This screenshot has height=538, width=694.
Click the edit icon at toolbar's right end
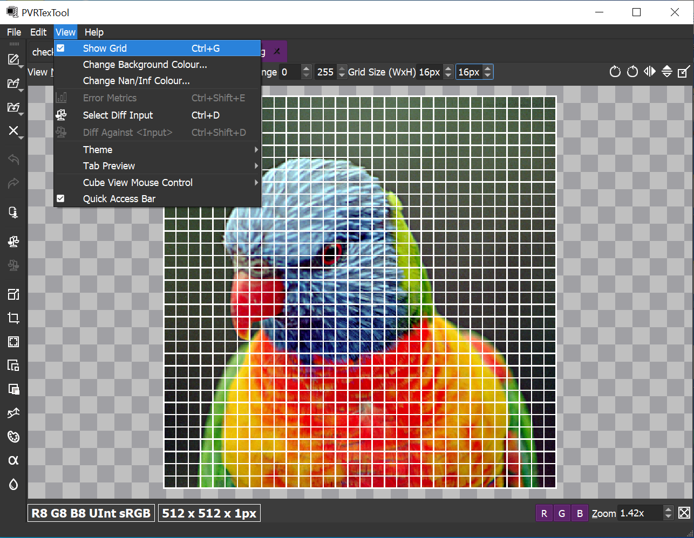point(684,72)
